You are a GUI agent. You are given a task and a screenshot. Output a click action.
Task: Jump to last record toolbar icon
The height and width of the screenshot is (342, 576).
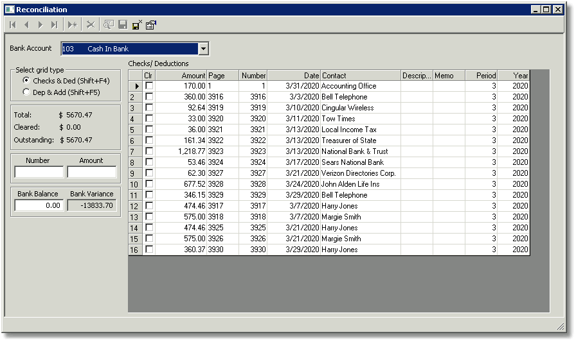[x=55, y=25]
